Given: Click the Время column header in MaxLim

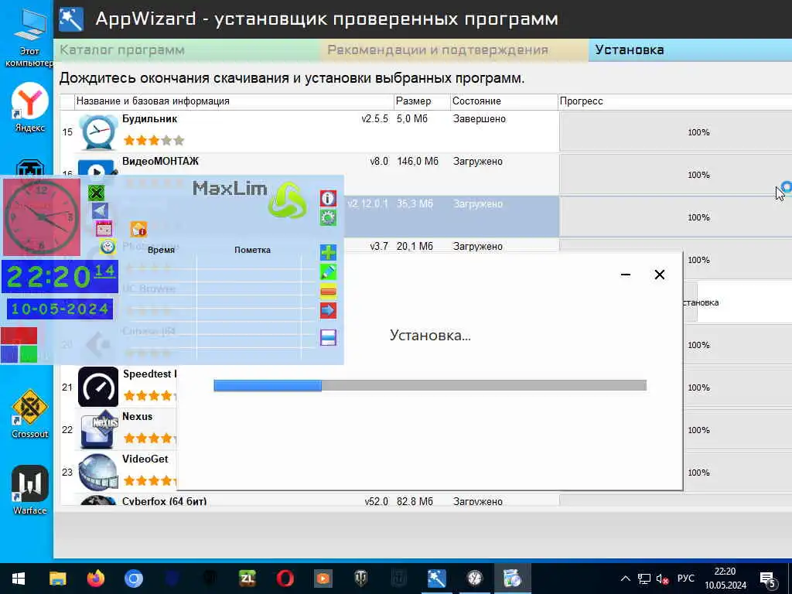Looking at the screenshot, I should tap(161, 250).
